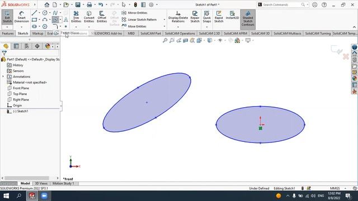Activate the Line sketch tool
Screen dimensions: 358x201
pos(34,13)
